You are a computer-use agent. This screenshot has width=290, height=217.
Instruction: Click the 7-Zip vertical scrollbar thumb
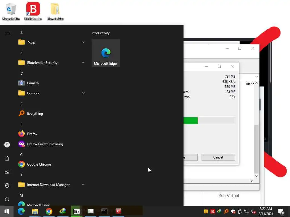(x=256, y=149)
